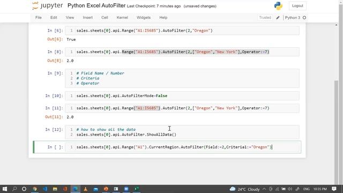Click the Jupyter logo
The image size is (343, 193).
tap(48, 6)
